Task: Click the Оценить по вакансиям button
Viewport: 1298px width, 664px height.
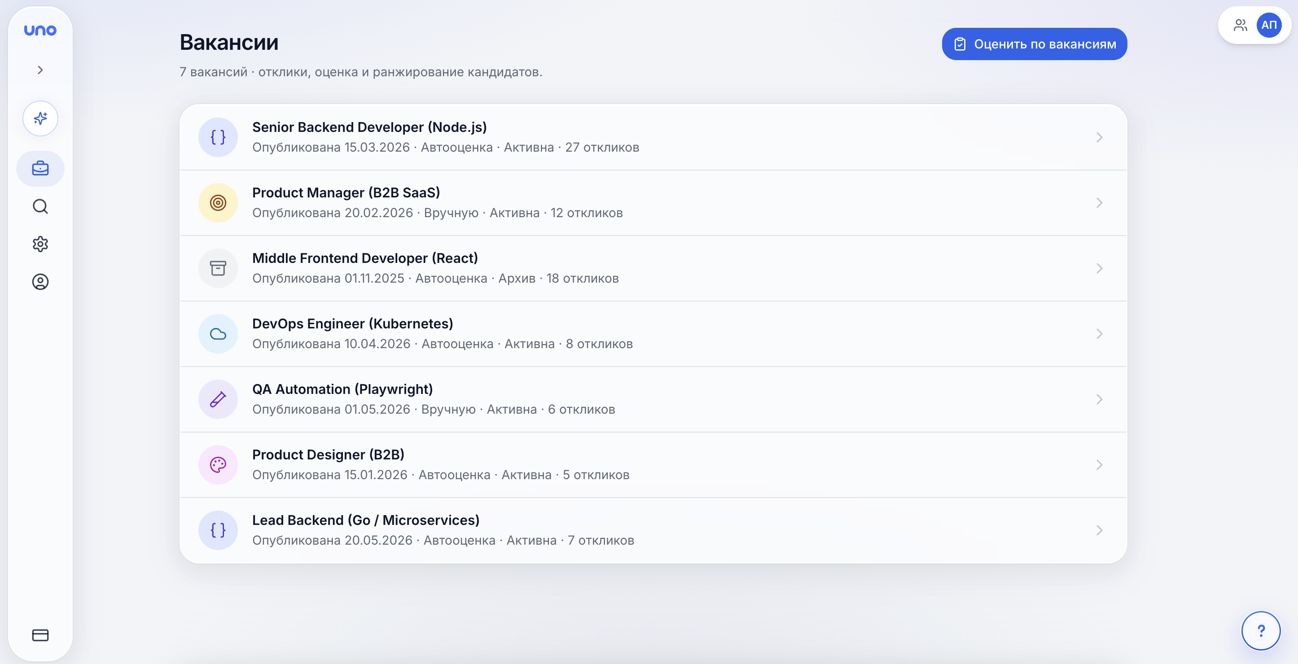Action: (1035, 44)
